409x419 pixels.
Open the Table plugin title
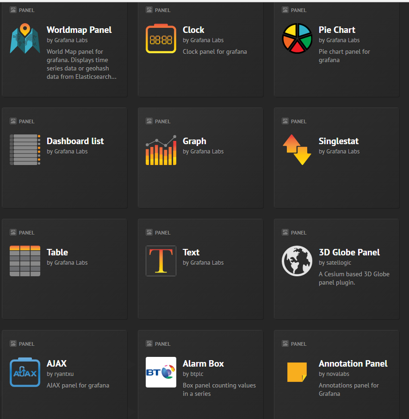tap(57, 252)
